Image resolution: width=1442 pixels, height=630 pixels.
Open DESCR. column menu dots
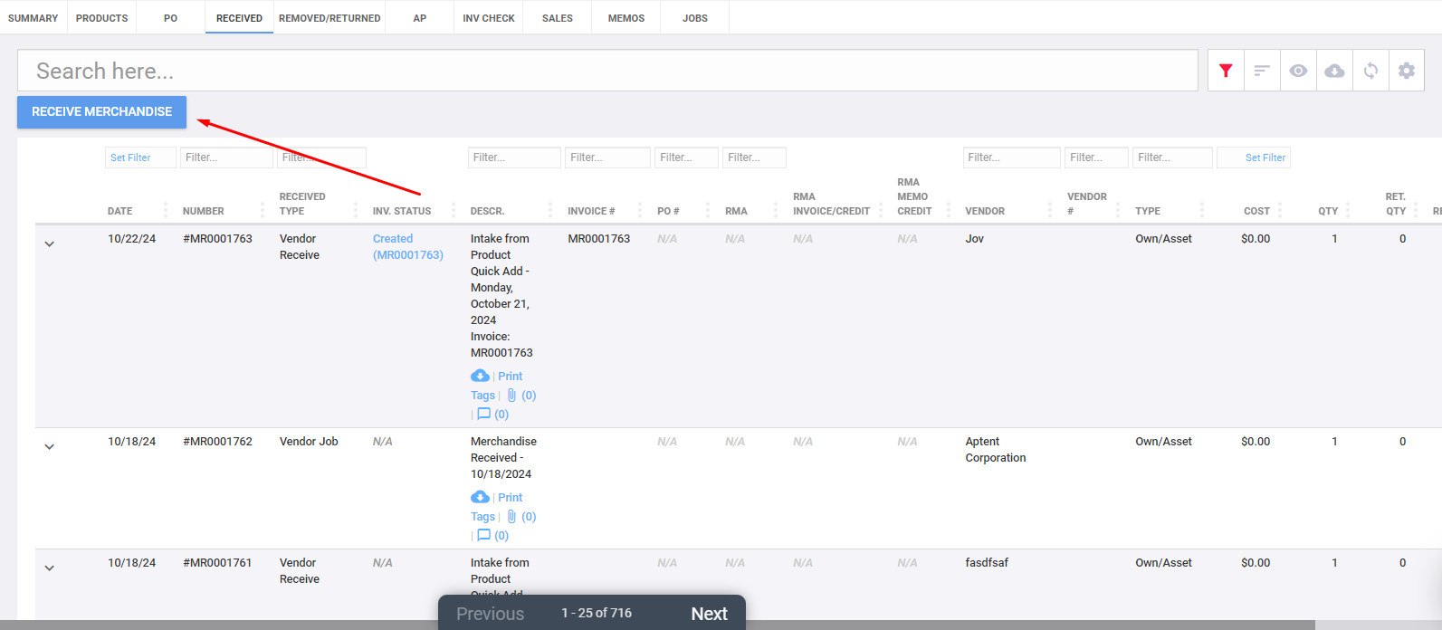click(550, 210)
